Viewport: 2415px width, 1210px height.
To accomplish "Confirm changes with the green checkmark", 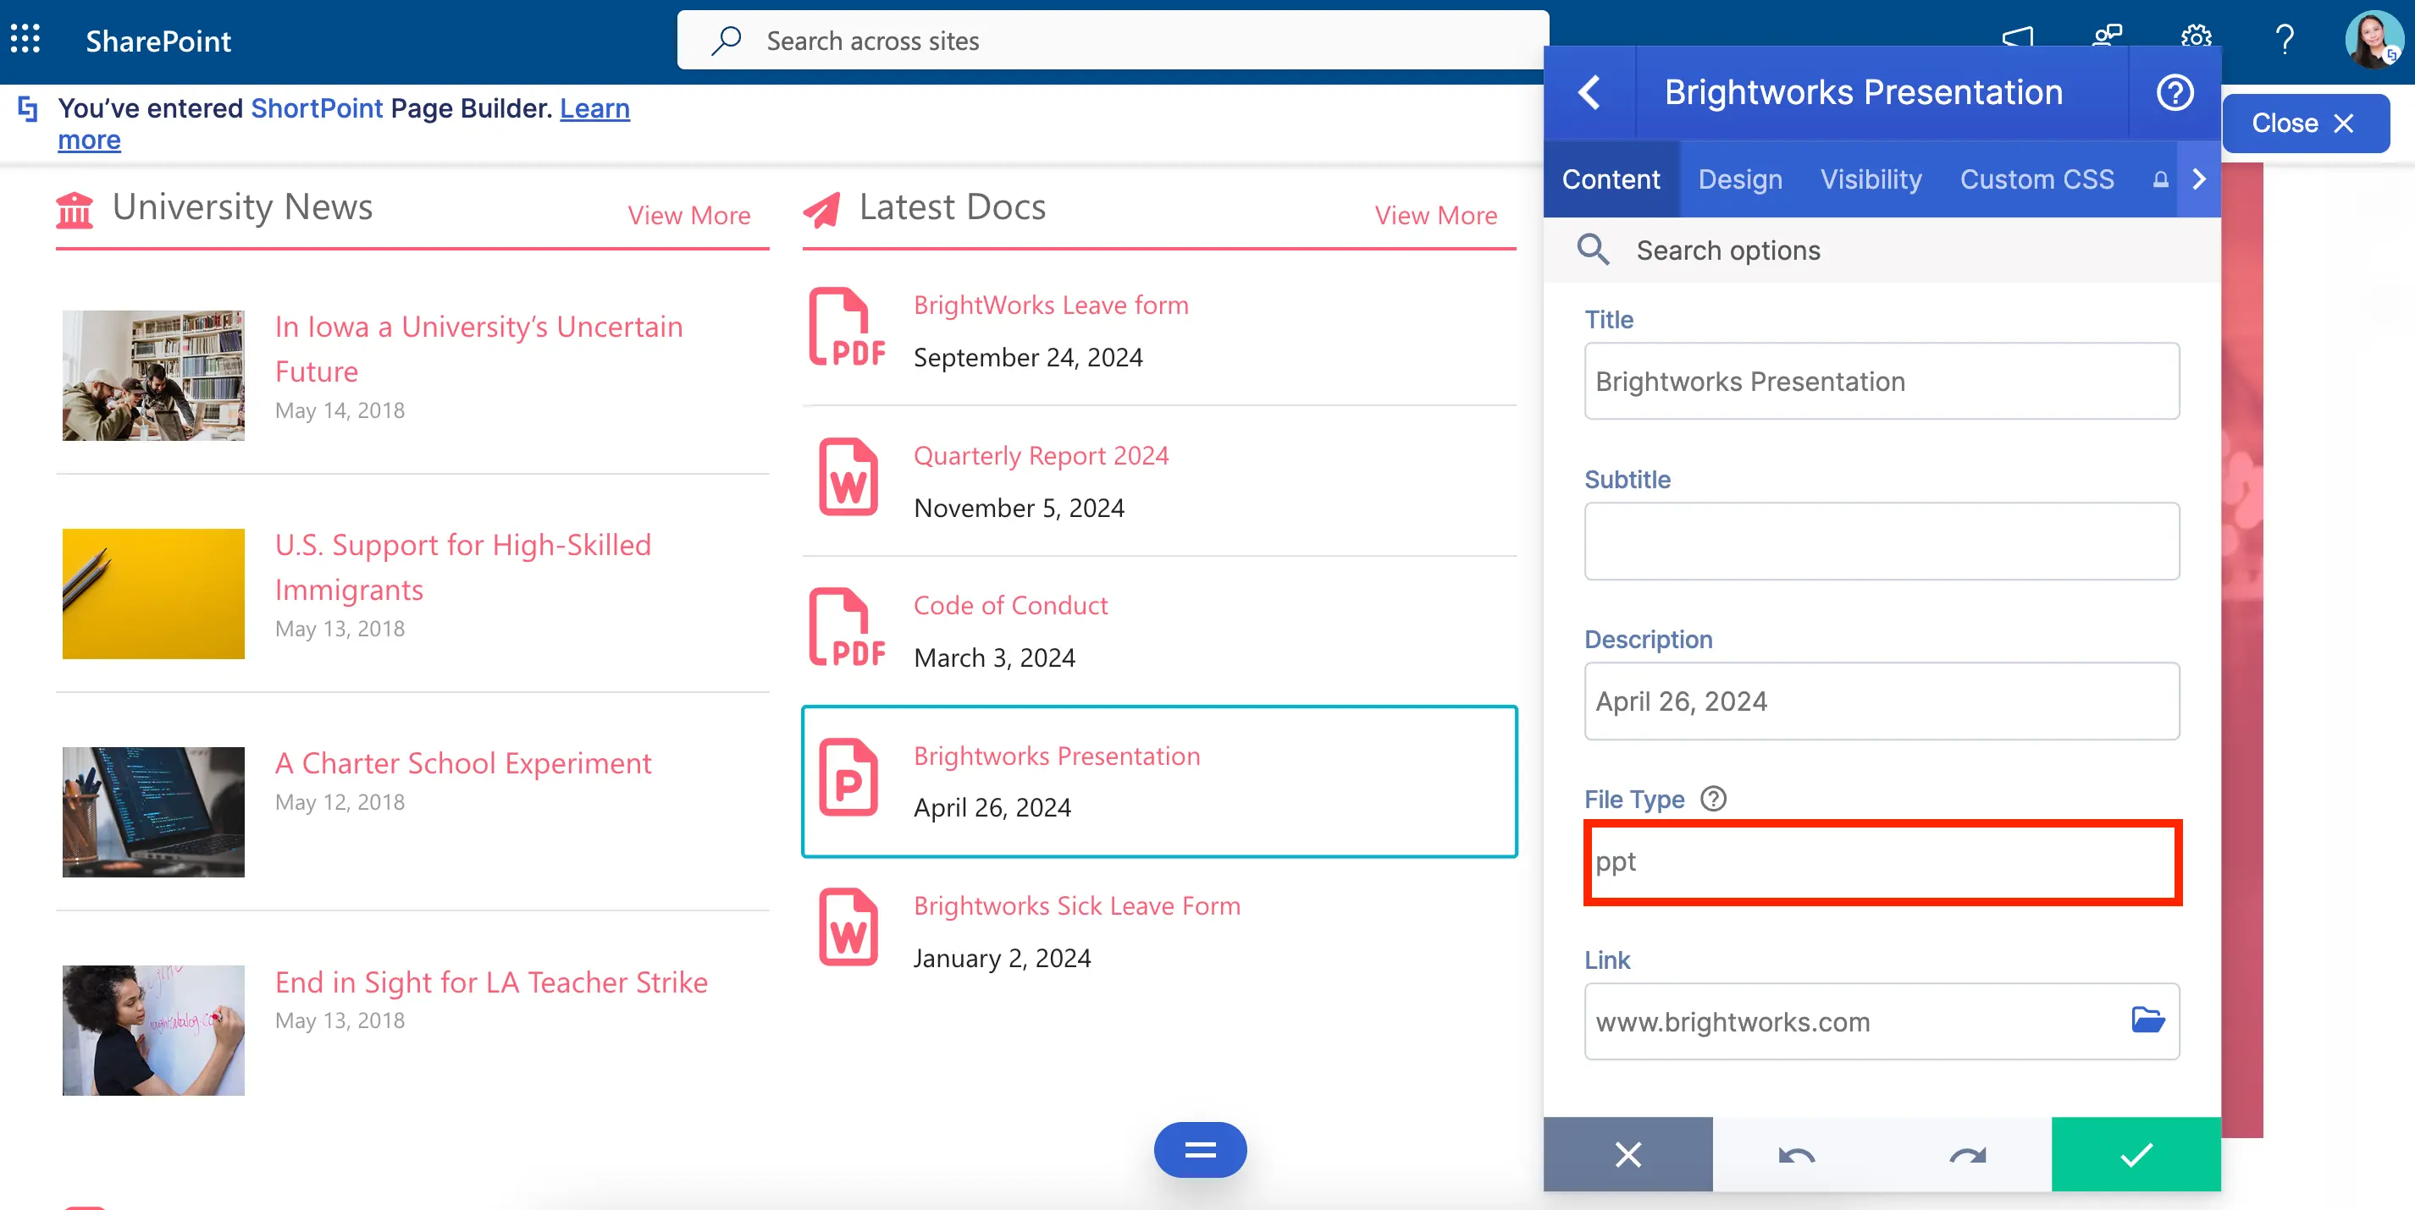I will coord(2136,1154).
